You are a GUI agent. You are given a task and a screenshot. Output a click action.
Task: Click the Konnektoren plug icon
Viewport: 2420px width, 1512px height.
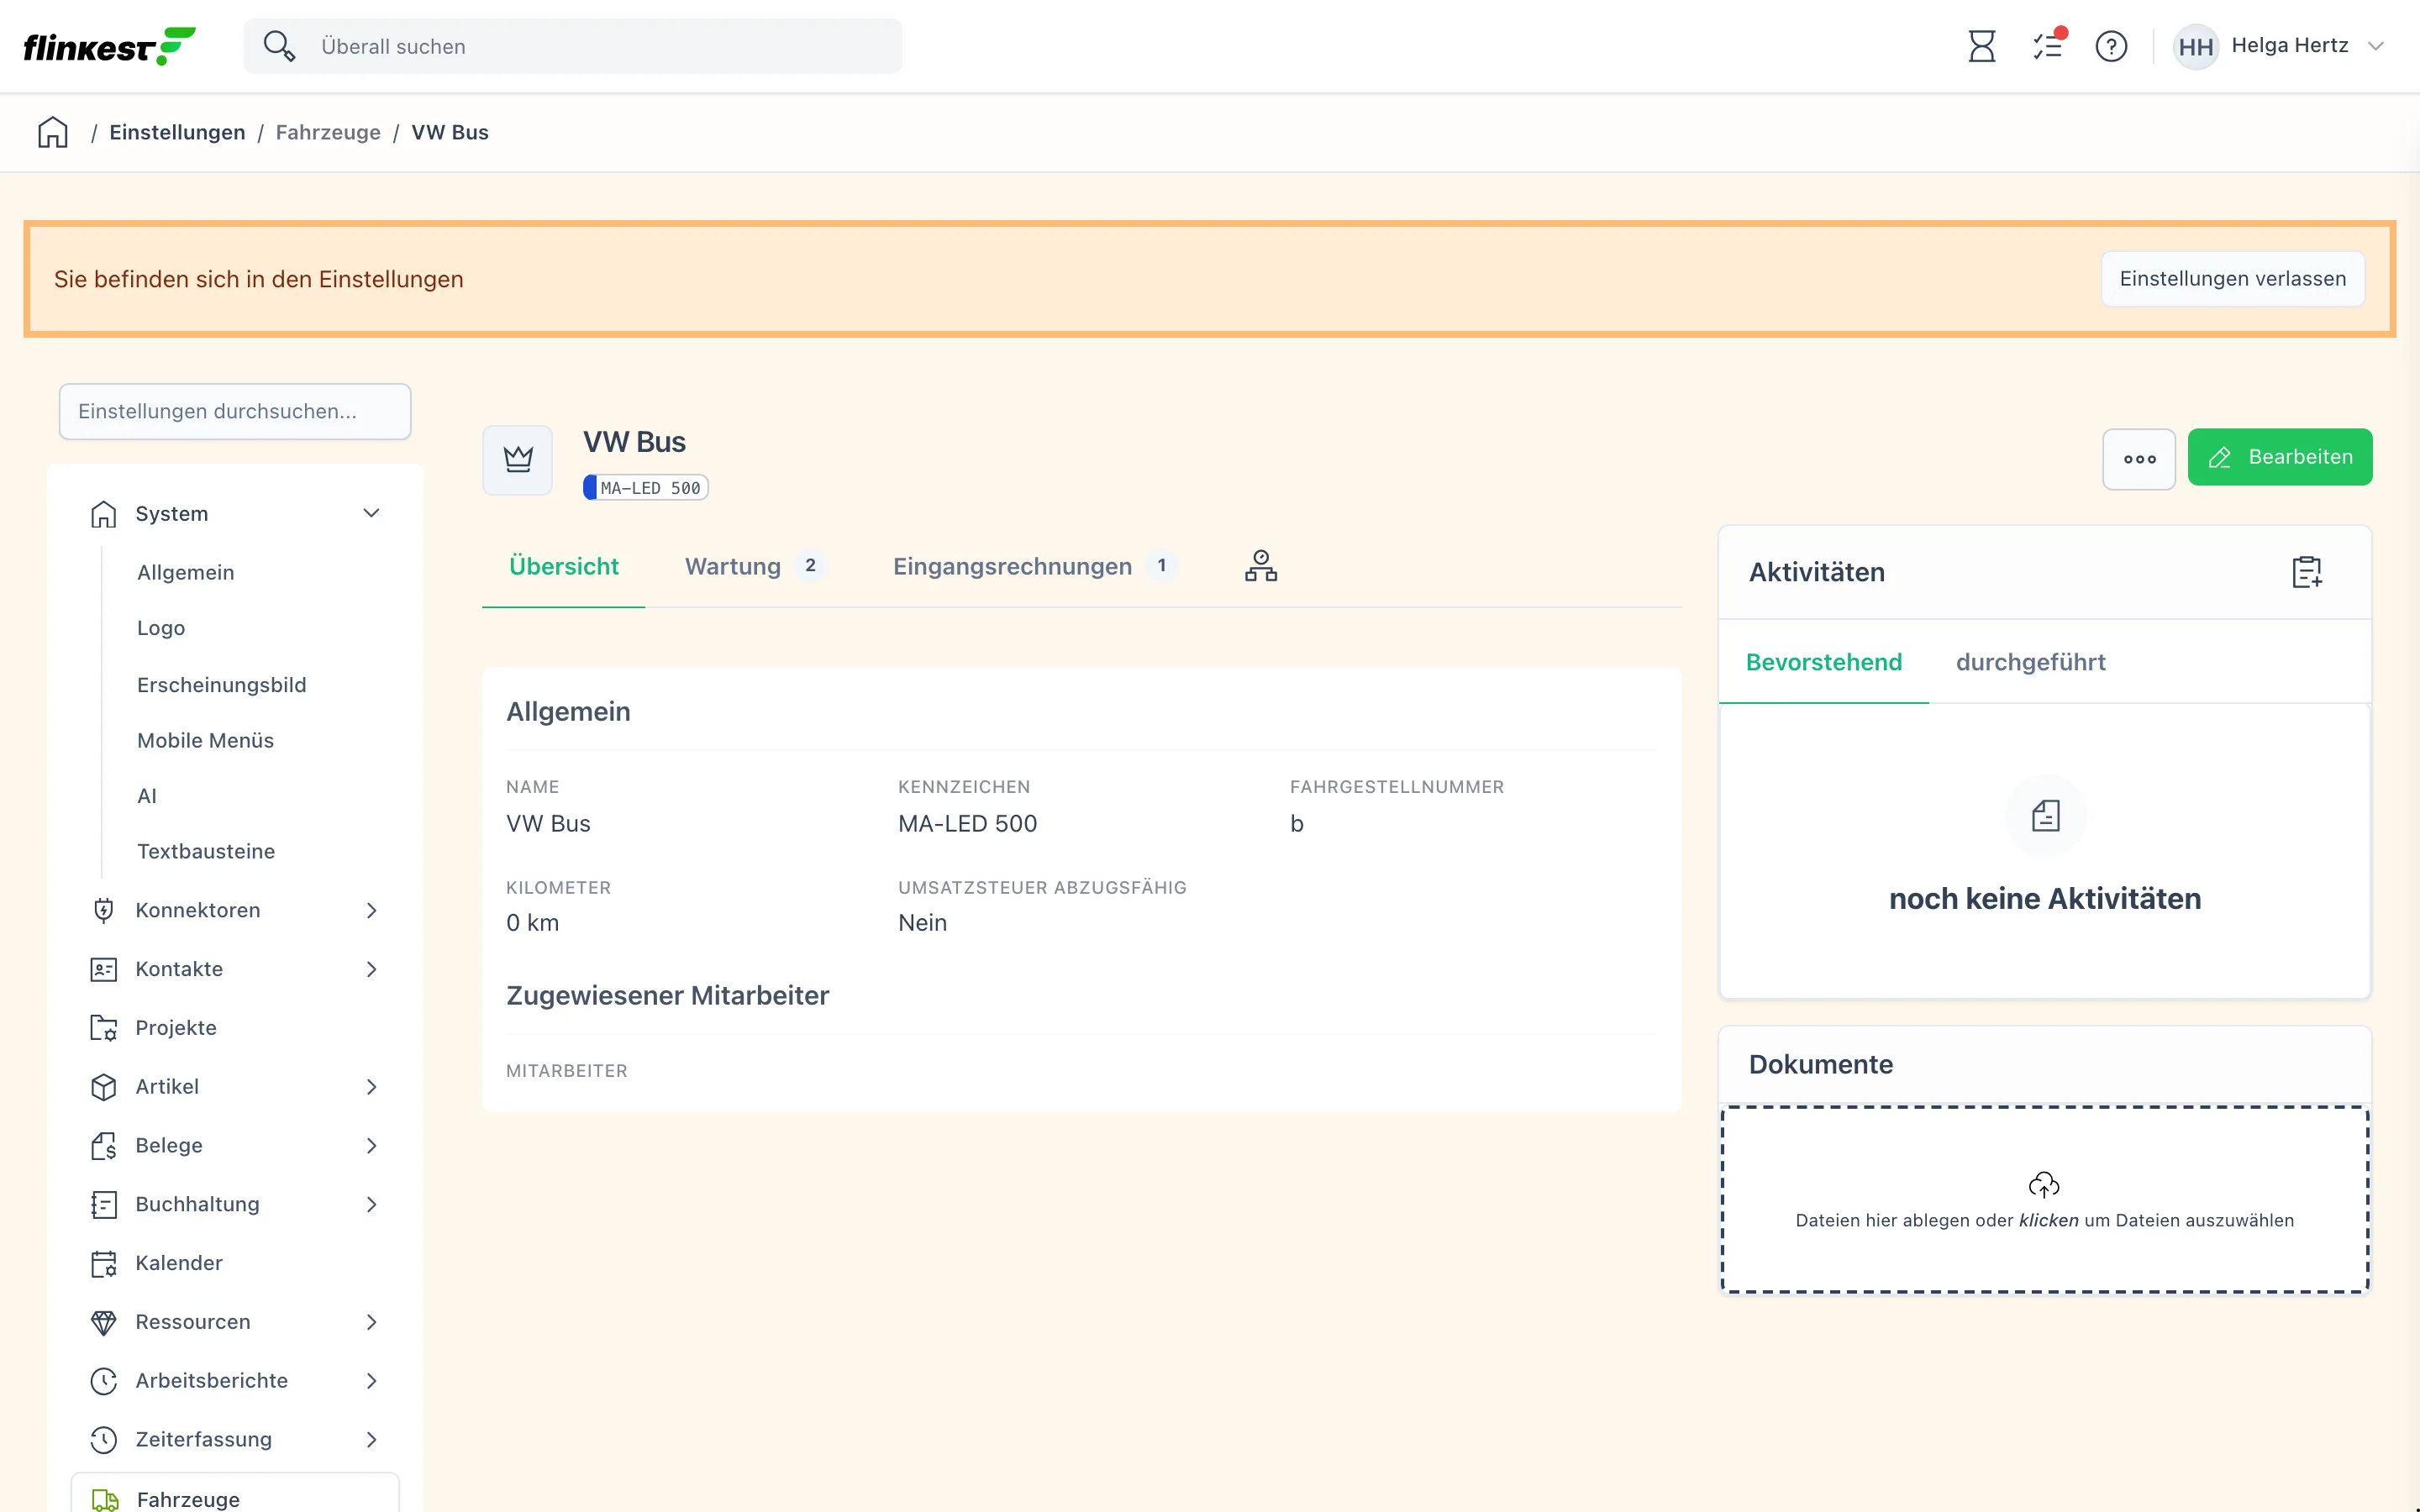[104, 910]
